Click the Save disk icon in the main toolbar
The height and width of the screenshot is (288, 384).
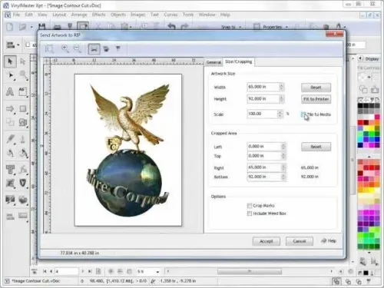tap(42, 27)
